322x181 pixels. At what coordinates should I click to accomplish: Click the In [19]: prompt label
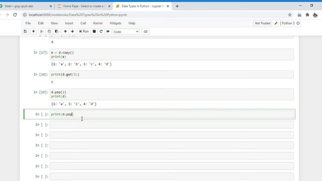pyautogui.click(x=41, y=92)
